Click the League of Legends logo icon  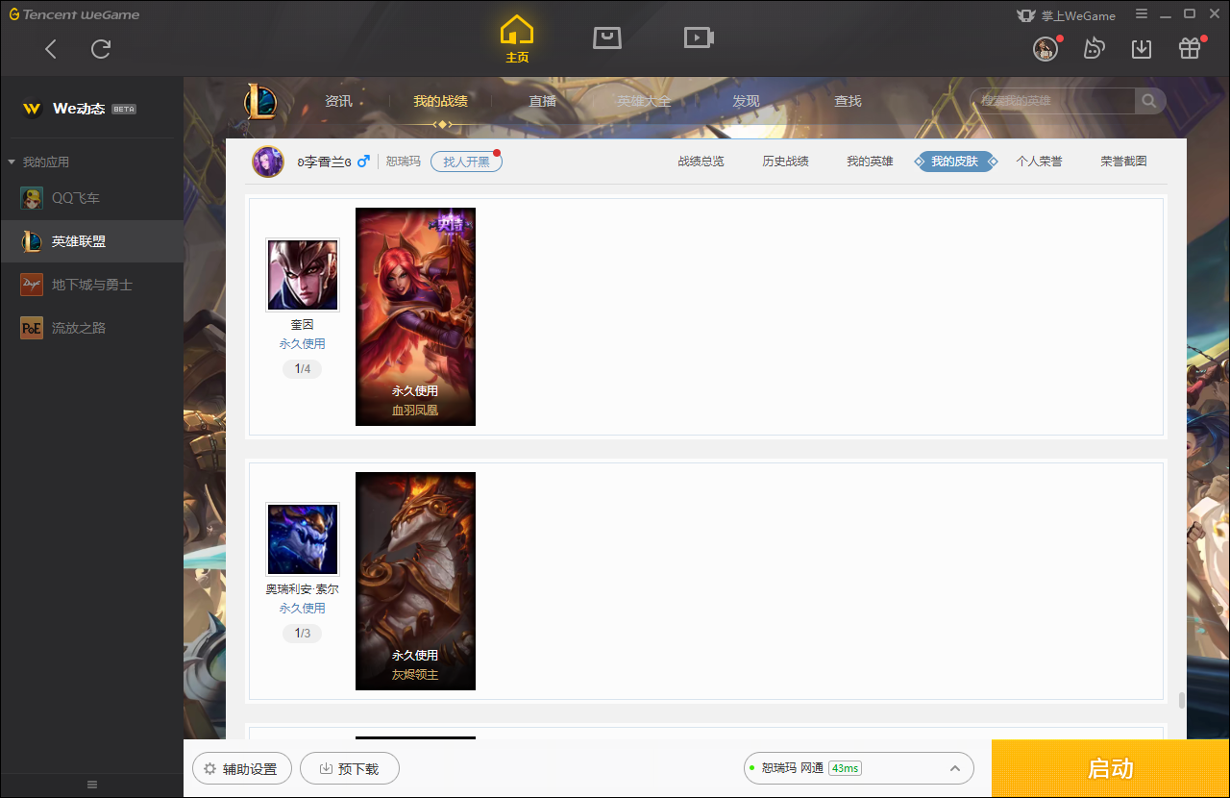coord(260,101)
